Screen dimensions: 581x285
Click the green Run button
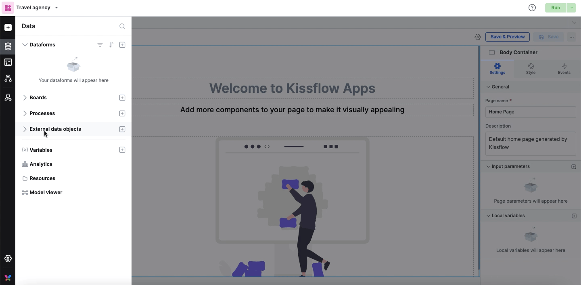(556, 8)
